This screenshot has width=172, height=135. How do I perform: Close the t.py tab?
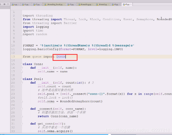pos(19,4)
